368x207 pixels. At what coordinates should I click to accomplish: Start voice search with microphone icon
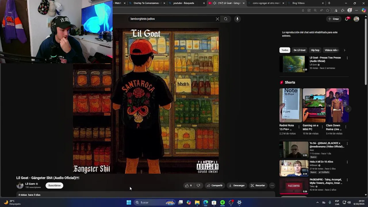coord(237,19)
